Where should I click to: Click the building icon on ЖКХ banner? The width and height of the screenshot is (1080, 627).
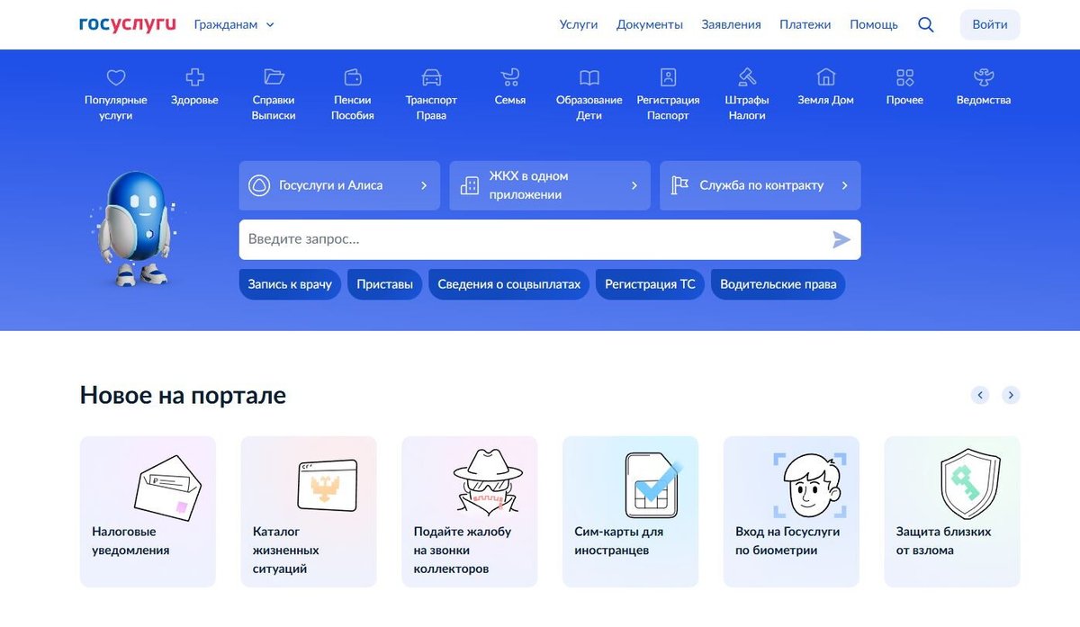469,185
